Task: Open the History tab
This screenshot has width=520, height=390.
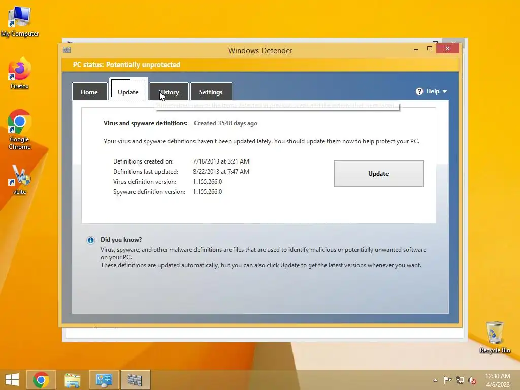Action: pos(169,92)
